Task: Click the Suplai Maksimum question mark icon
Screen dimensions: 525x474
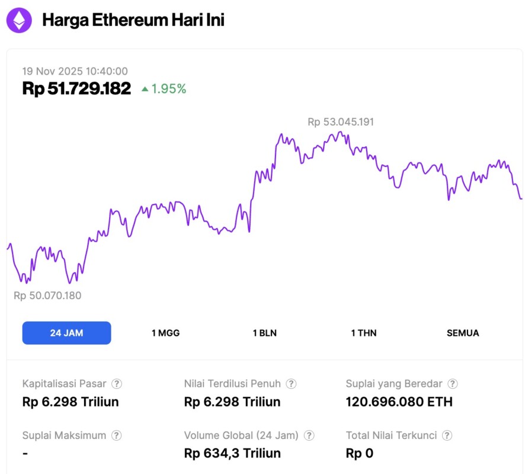Action: tap(117, 435)
